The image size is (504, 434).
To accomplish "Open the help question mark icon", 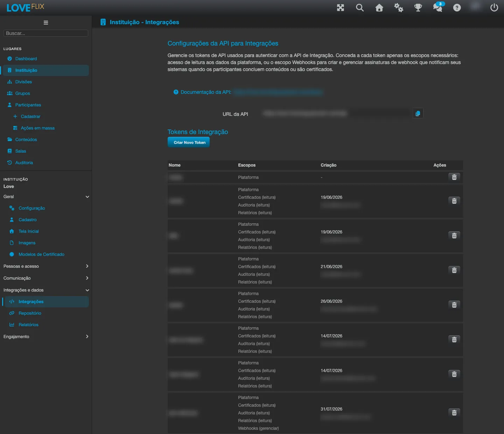I will point(457,8).
